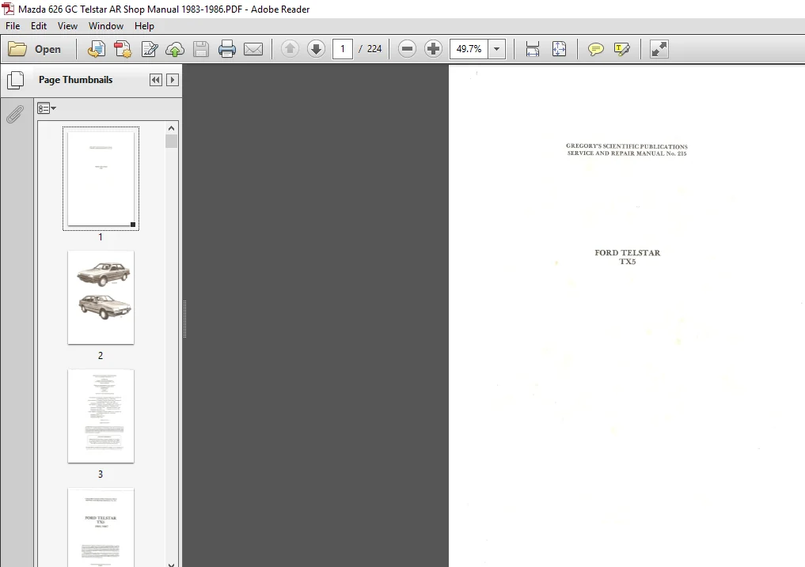Click thumbnail label number 3
The height and width of the screenshot is (567, 805).
tap(100, 474)
